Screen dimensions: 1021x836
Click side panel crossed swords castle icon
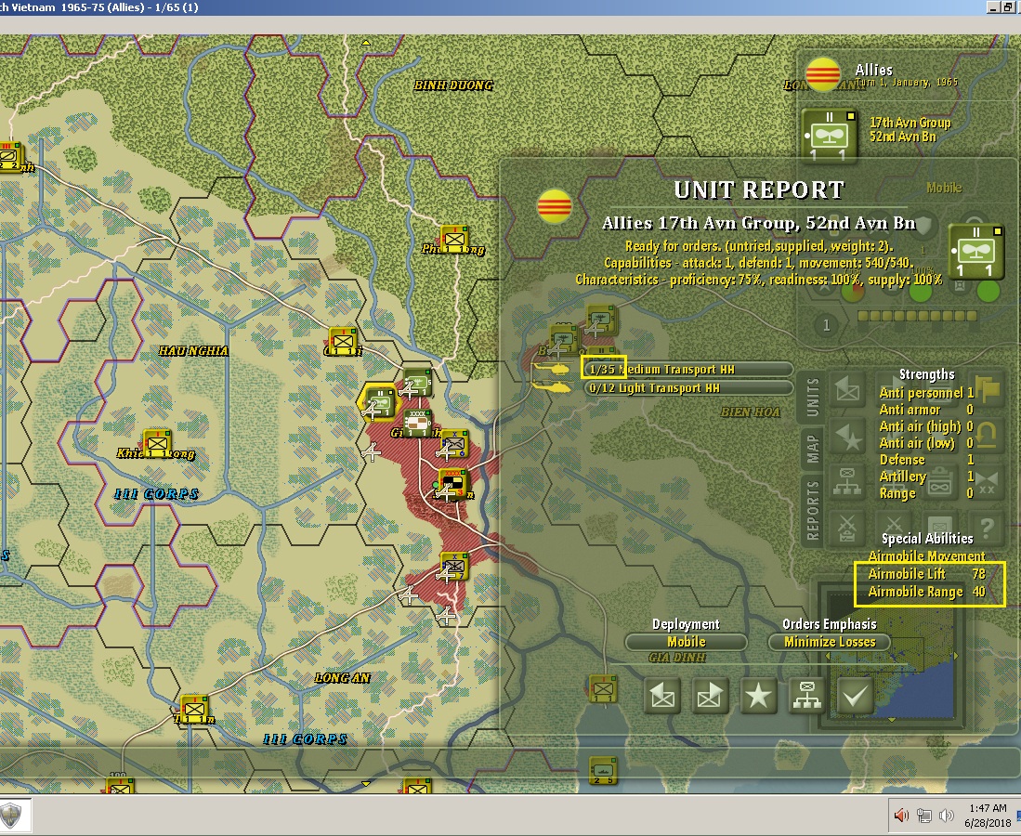pyautogui.click(x=847, y=529)
